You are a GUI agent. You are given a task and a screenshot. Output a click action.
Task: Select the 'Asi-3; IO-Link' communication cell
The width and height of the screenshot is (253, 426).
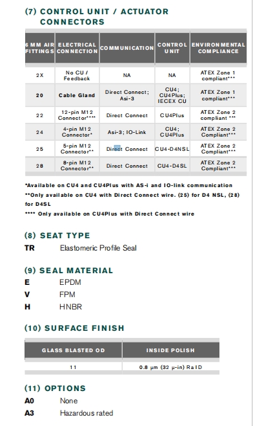click(x=127, y=132)
